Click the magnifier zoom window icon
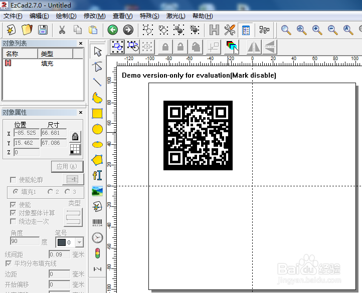The height and width of the screenshot is (293, 362). (x=286, y=30)
